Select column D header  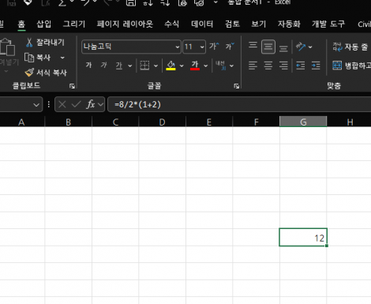coord(162,122)
